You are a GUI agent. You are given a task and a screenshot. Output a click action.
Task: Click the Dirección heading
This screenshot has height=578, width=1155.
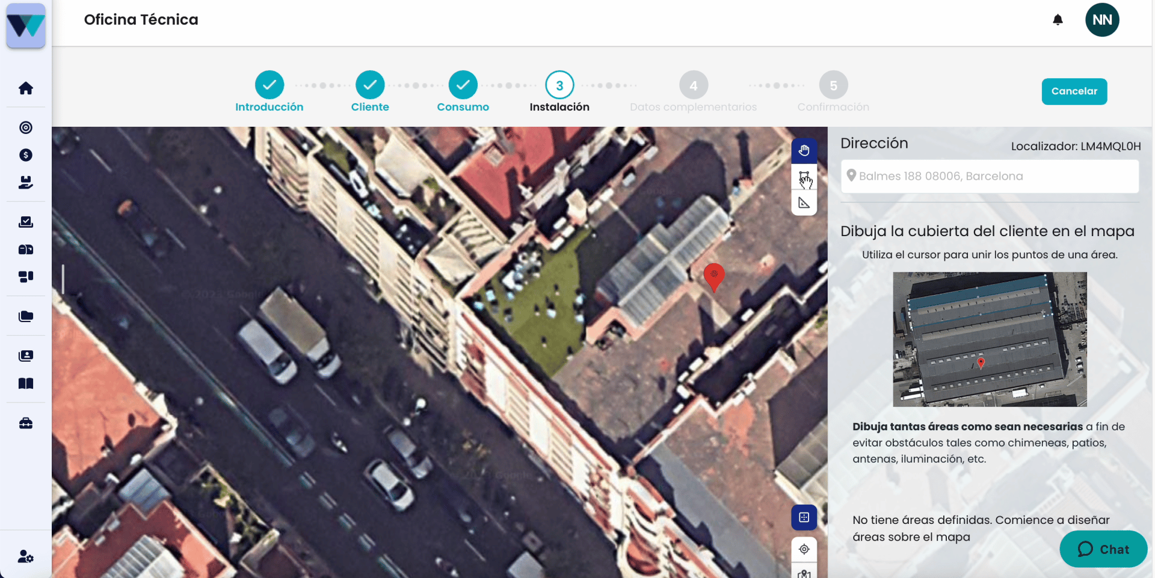[x=874, y=143]
